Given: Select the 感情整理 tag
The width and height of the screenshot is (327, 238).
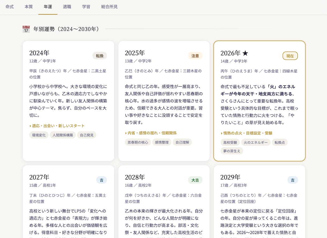Looking at the screenshot, I should (162, 142).
